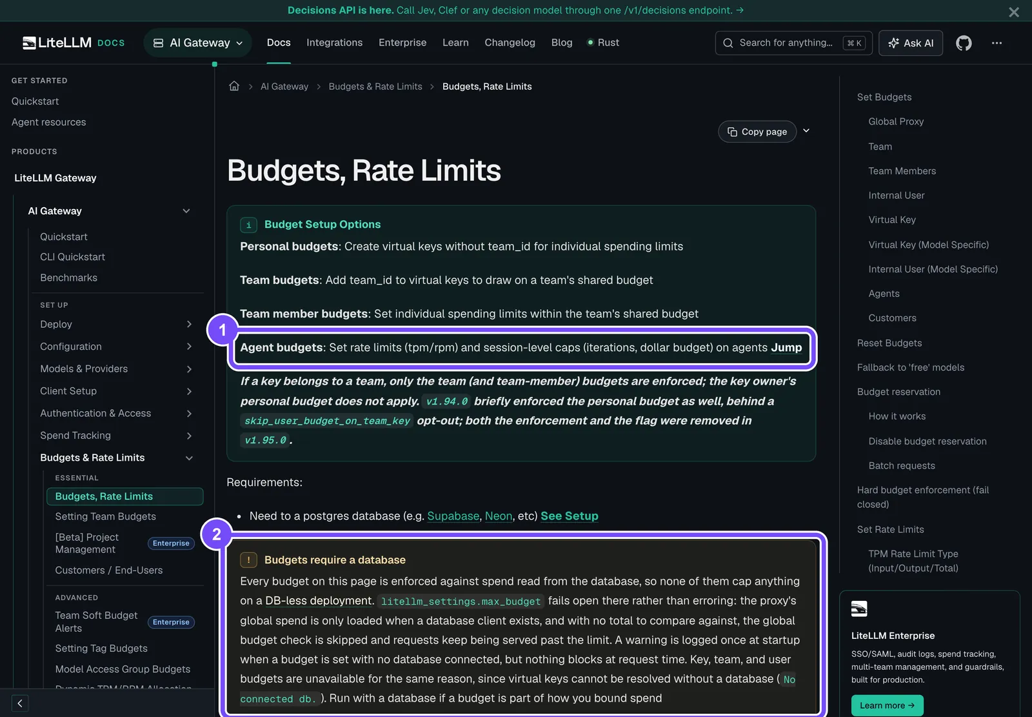Open the Neon link
The width and height of the screenshot is (1032, 717).
(x=499, y=516)
